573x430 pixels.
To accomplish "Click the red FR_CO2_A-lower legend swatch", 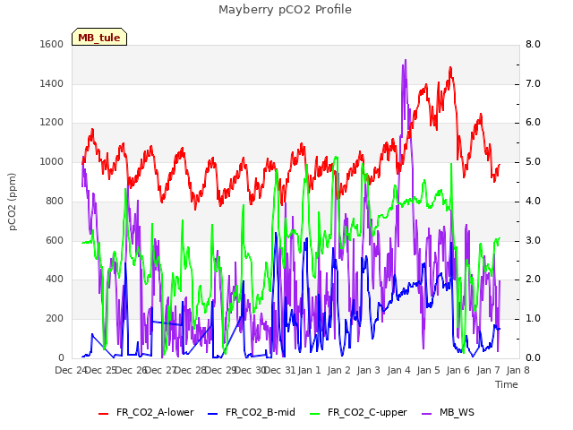I will [104, 414].
